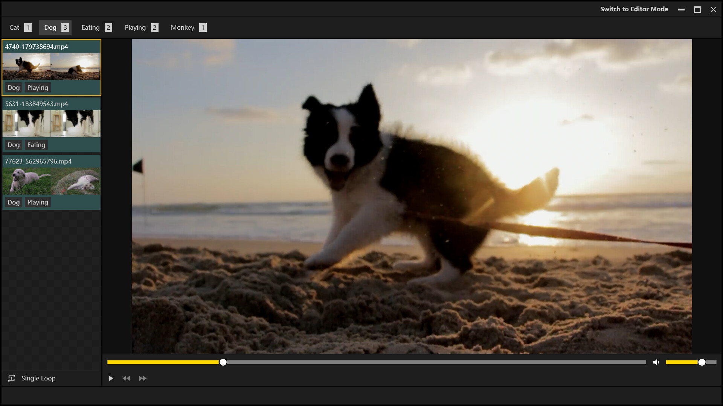The image size is (723, 406).
Task: Click the main video preview
Action: 412,196
